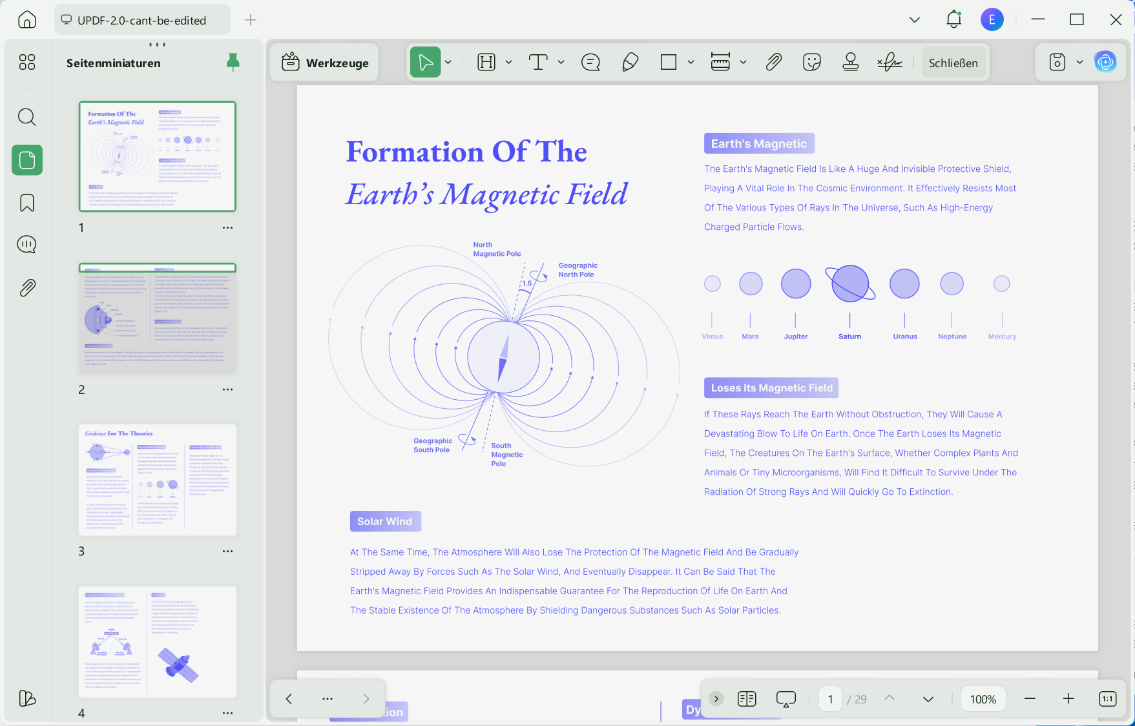This screenshot has height=726, width=1135.
Task: Enable two-page reading view
Action: tap(747, 699)
